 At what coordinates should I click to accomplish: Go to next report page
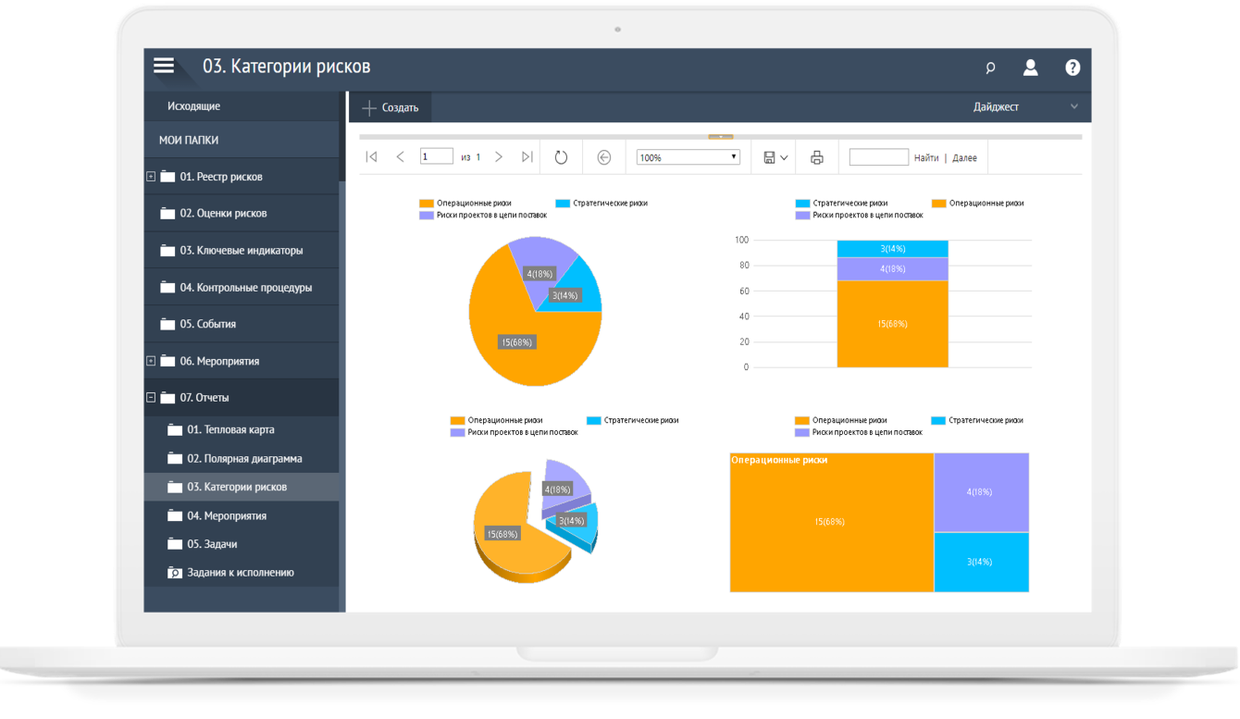[x=499, y=157]
